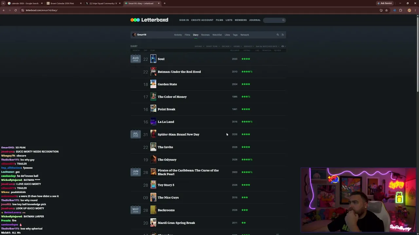Open the Toy Story 5 poster thumbnail

153,185
